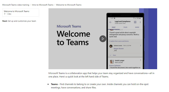
Task: Go to Intro to Microsoft Teams breadcrumb
Action: 43,5
